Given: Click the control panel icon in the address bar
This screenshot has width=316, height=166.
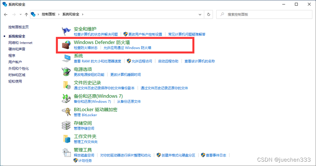Looking at the screenshot, I should point(33,14).
